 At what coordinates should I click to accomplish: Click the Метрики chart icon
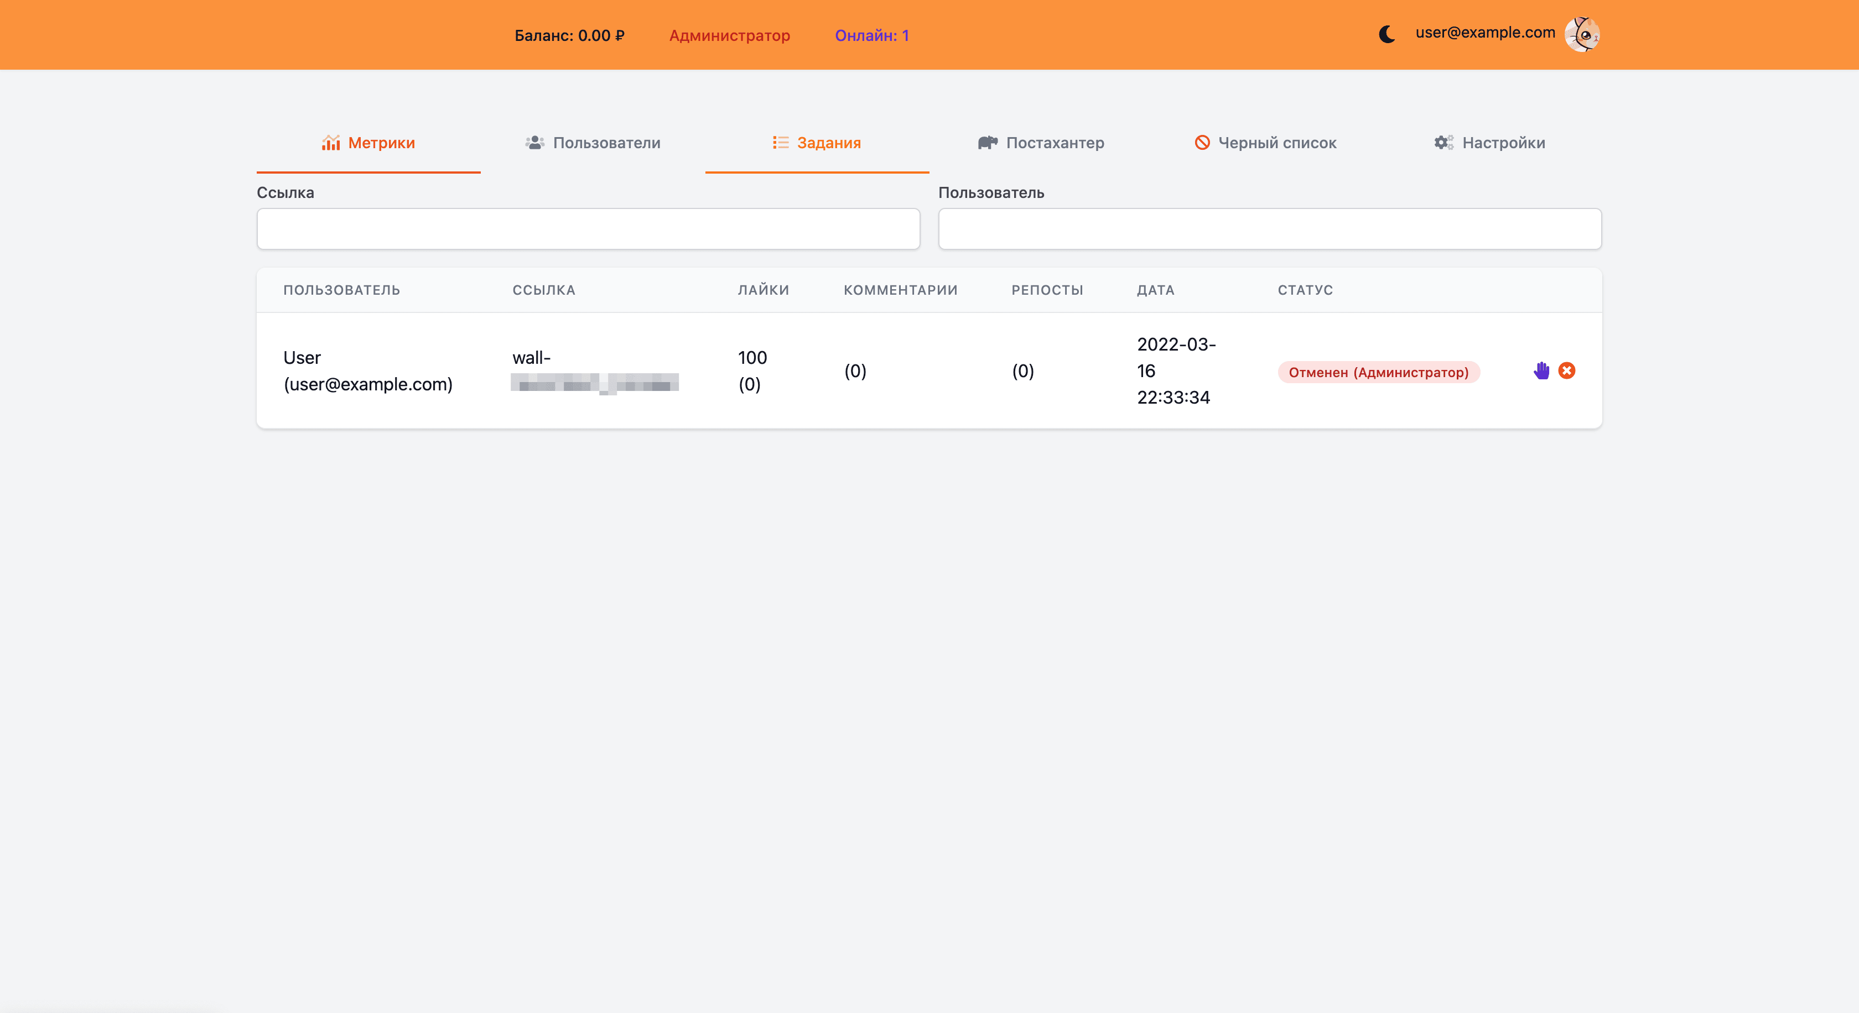pyautogui.click(x=331, y=143)
